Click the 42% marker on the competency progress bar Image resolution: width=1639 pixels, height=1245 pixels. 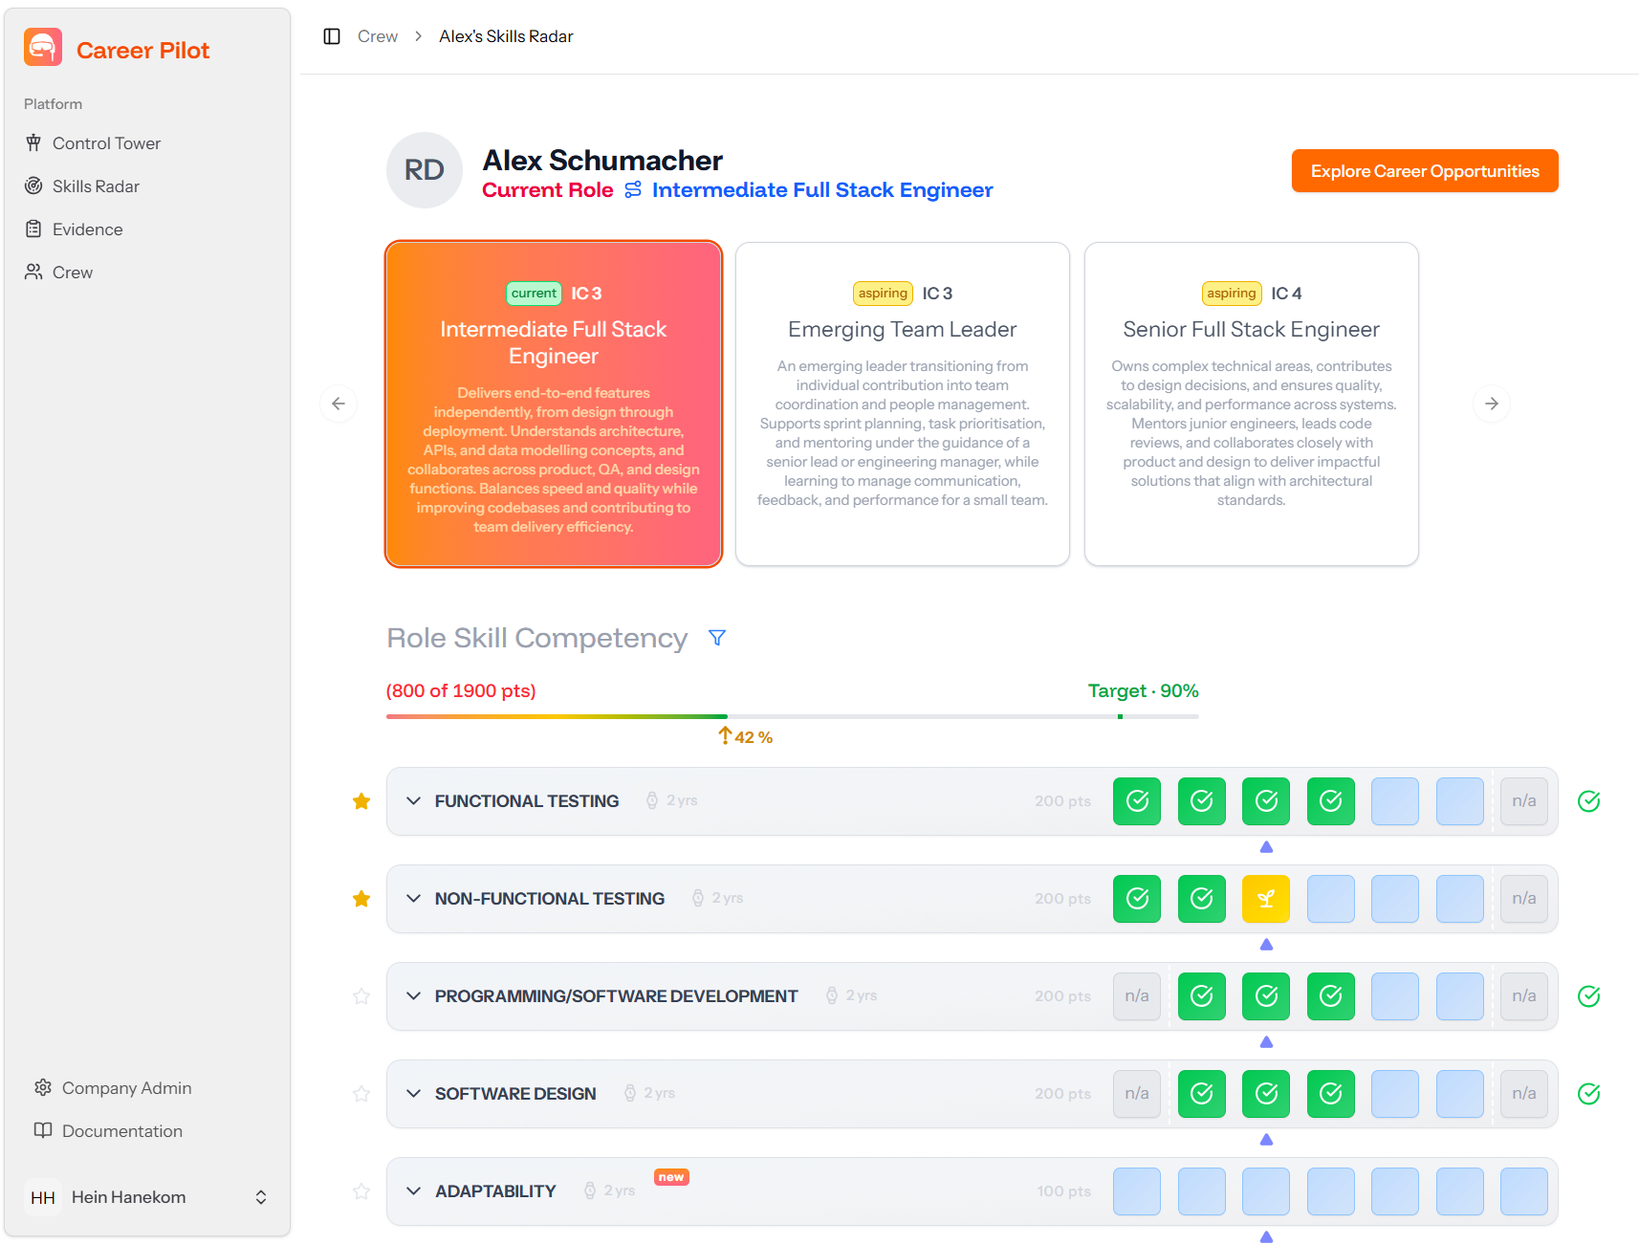coord(745,736)
